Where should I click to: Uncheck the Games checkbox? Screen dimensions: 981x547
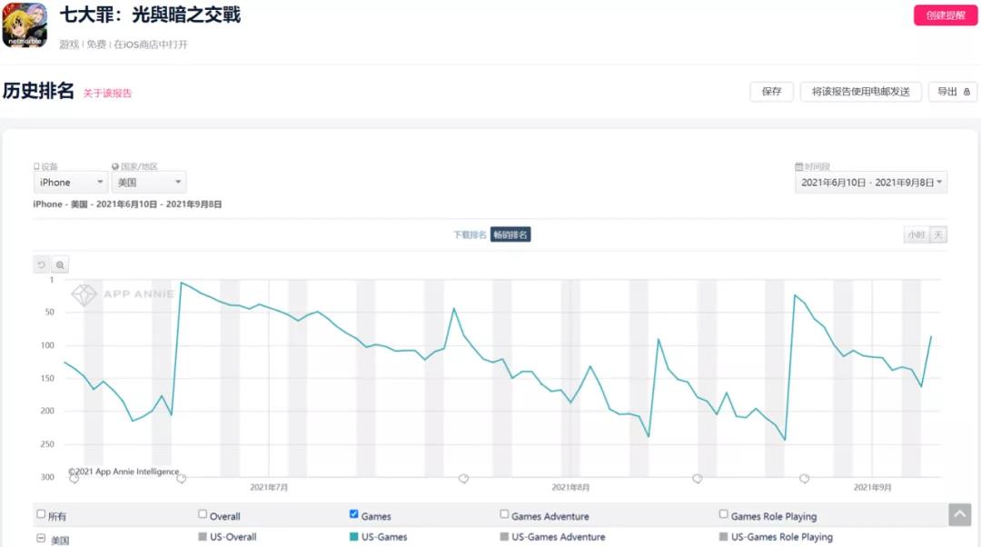pos(354,514)
